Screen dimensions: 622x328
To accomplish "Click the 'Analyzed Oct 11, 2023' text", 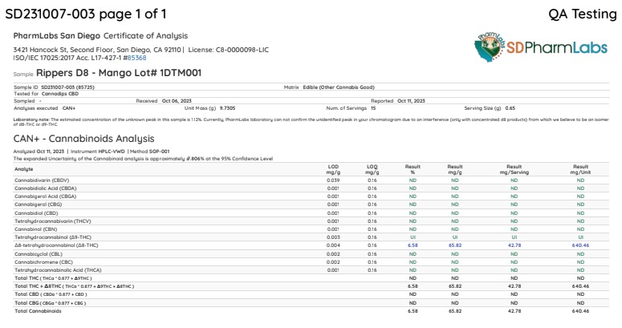I will (x=39, y=152).
